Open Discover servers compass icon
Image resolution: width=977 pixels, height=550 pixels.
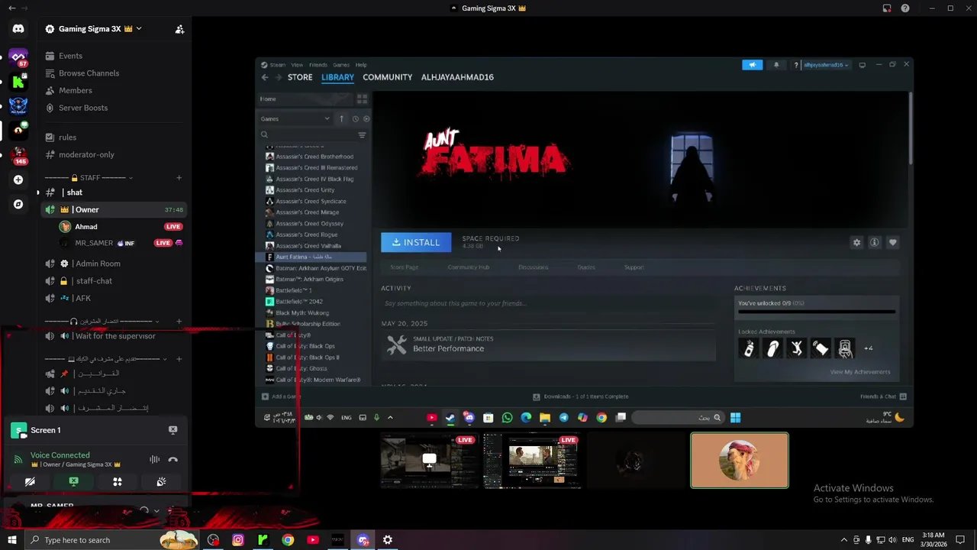tap(18, 204)
